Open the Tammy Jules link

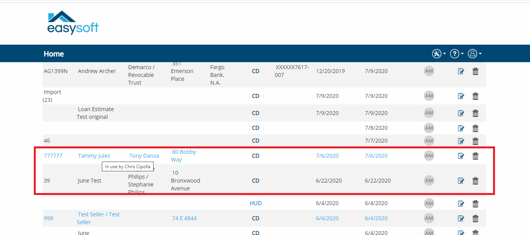tap(94, 156)
